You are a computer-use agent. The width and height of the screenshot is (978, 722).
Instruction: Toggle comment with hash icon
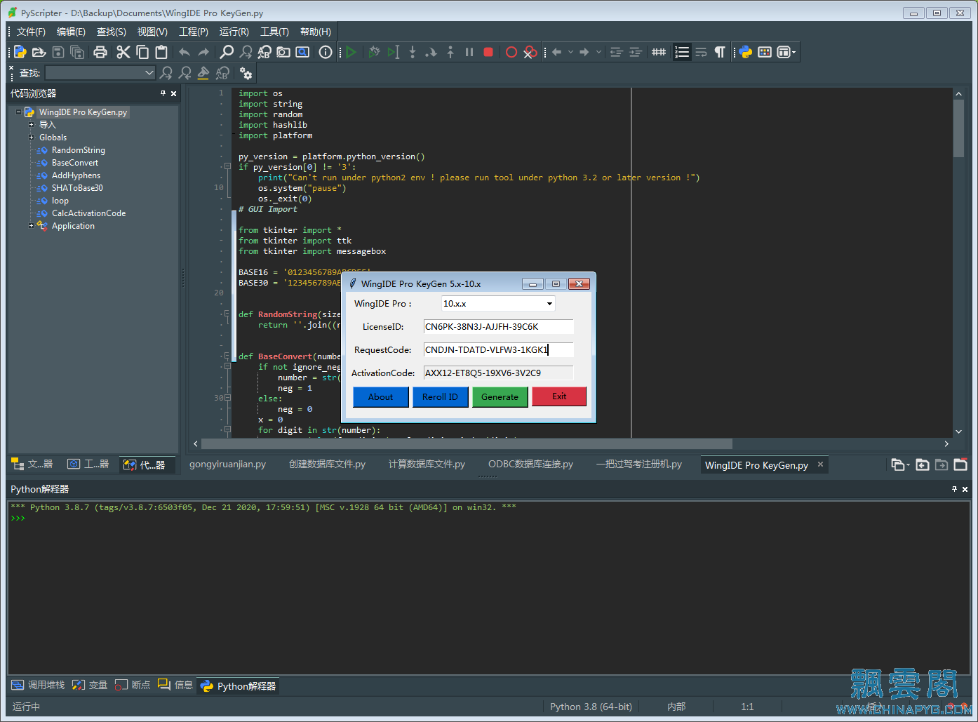[659, 52]
